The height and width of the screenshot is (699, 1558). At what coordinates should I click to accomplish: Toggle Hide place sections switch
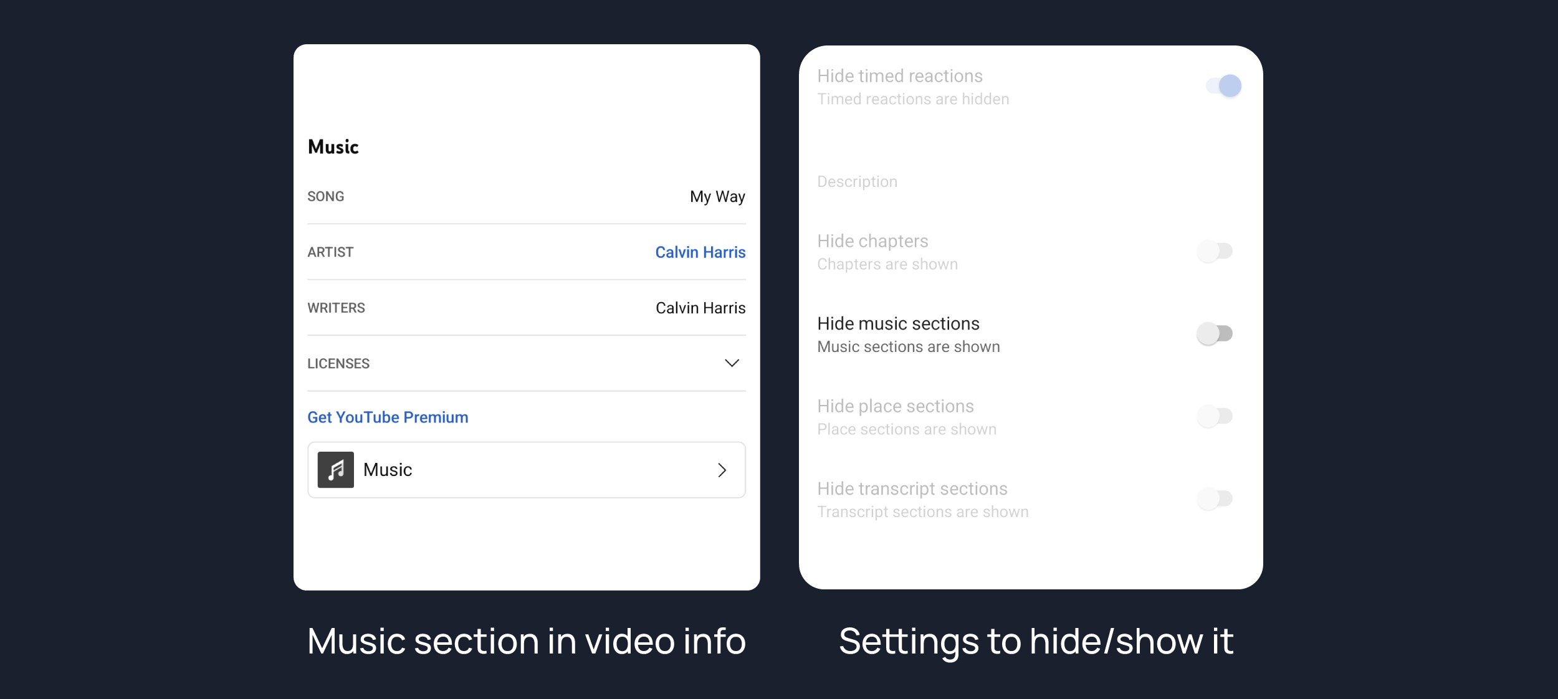point(1215,416)
